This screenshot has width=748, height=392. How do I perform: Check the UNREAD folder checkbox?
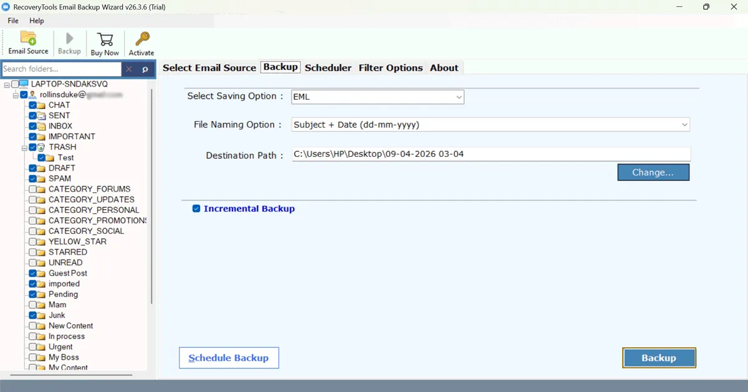[x=32, y=263]
